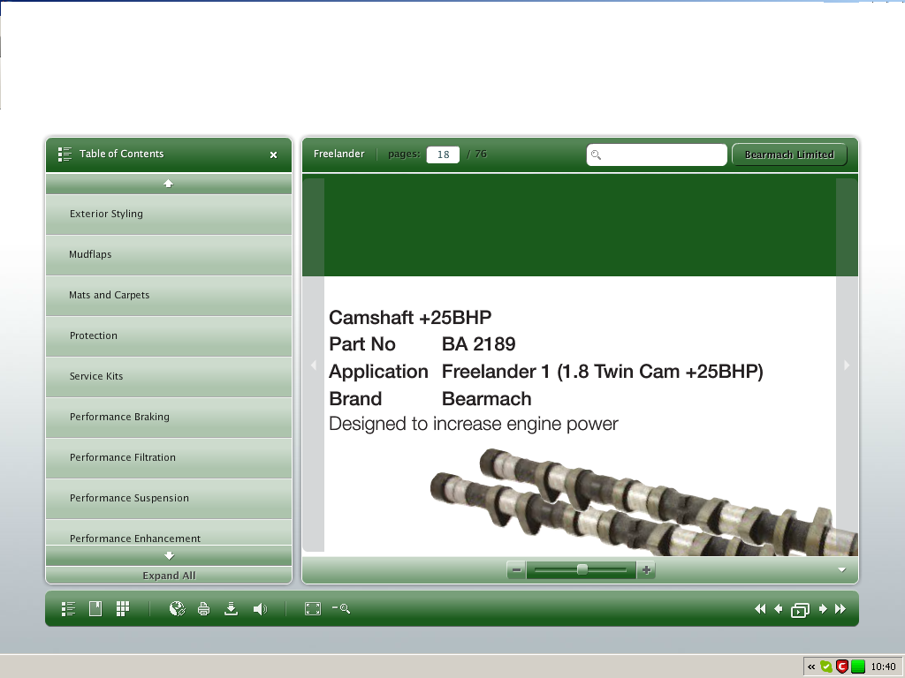Flip to previous page via left edge arrow
Screen dimensions: 905x678
[314, 365]
